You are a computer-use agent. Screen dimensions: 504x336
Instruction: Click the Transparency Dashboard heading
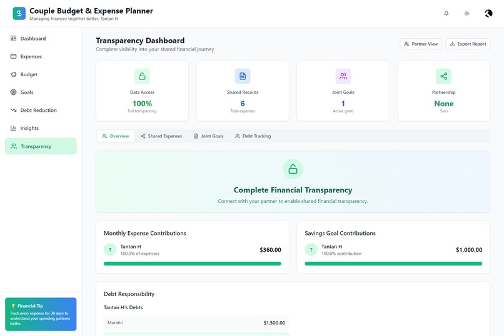(x=140, y=41)
